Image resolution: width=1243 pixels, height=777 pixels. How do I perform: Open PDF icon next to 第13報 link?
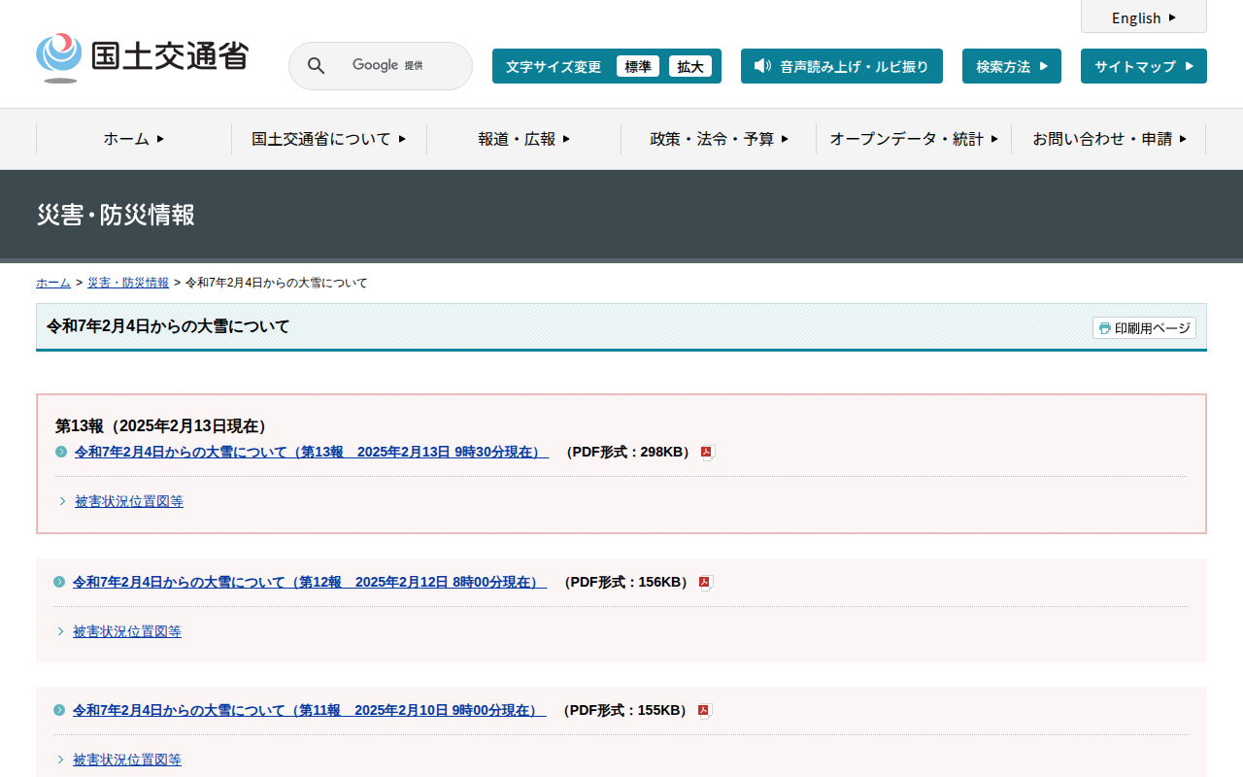click(708, 453)
